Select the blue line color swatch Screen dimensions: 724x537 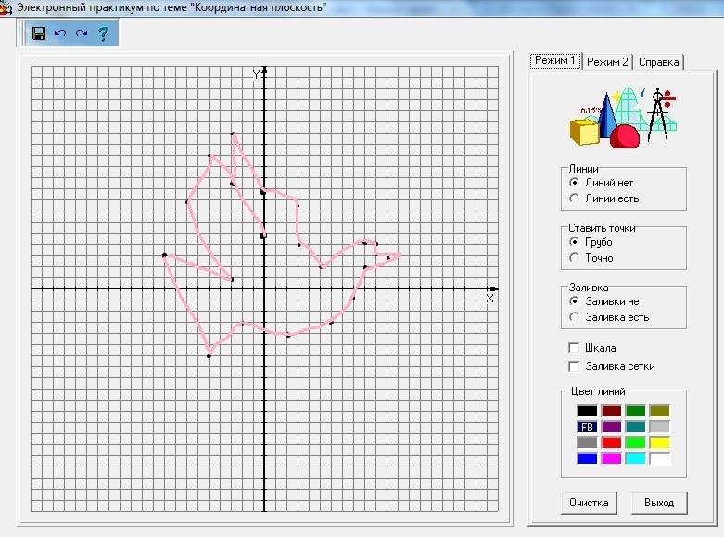[x=587, y=458]
